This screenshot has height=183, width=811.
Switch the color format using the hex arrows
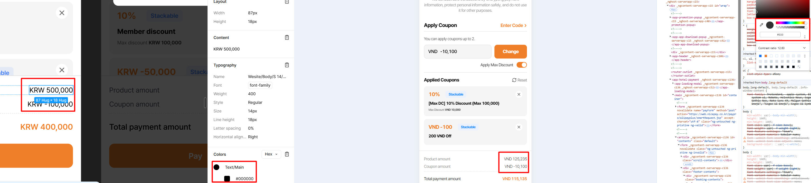coord(805,37)
